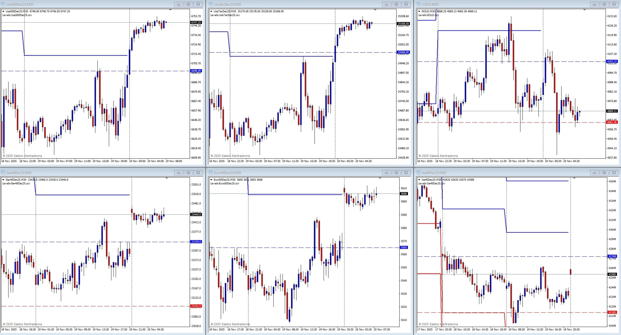
Task: Click the GOLD chart window icon
Action: click(x=419, y=4)
